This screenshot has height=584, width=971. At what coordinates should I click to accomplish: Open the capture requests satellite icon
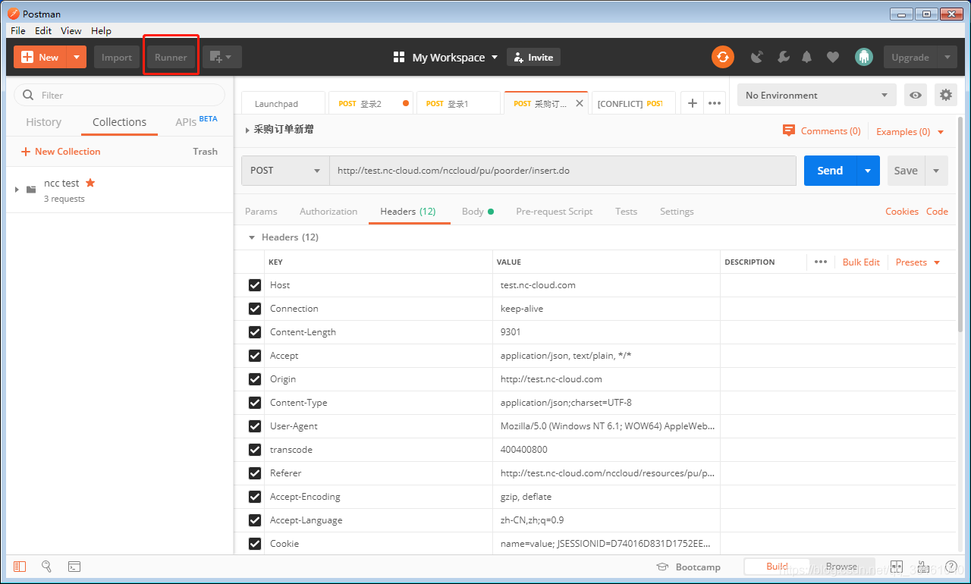756,57
